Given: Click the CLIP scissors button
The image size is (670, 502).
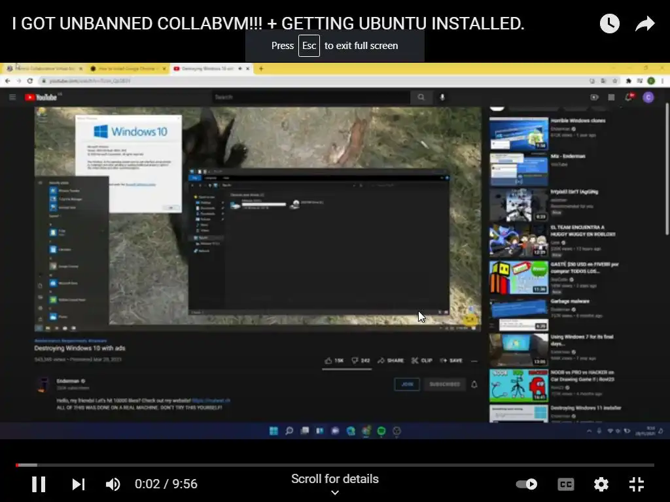Looking at the screenshot, I should tap(422, 361).
